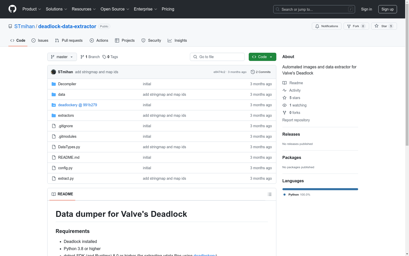Open the master branch dropdown
This screenshot has height=256, width=409.
click(x=62, y=57)
